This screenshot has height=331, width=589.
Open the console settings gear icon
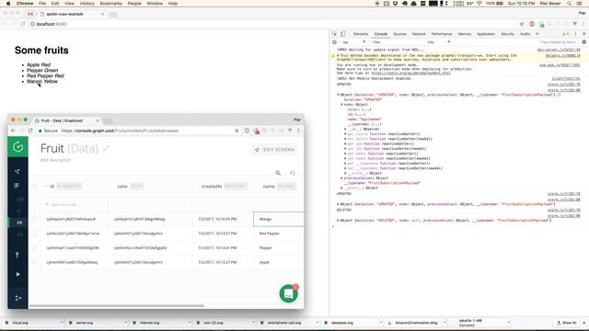click(583, 42)
